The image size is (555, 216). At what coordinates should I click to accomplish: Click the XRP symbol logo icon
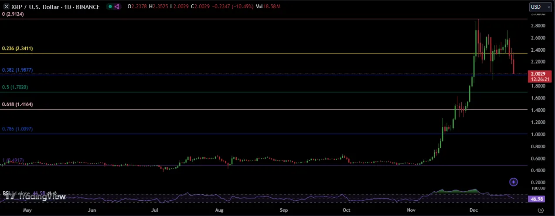coord(6,7)
